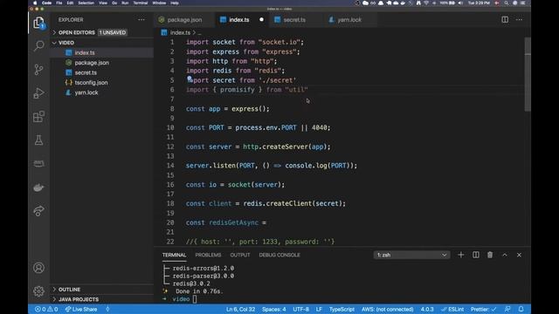Open the File menu in macOS menu bar

(59, 3)
